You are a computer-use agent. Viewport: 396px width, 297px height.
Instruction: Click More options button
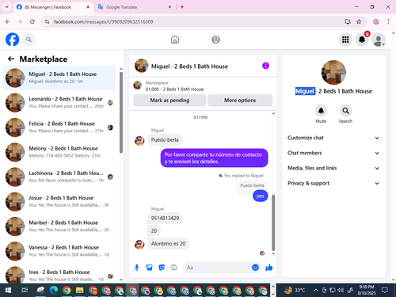coord(240,101)
